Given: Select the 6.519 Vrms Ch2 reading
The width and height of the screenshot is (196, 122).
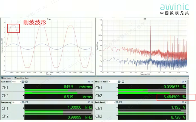Looking at the screenshot, I should click(x=78, y=97).
